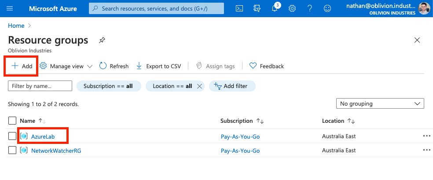Add a new resource group
The width and height of the screenshot is (433, 180).
(x=22, y=66)
